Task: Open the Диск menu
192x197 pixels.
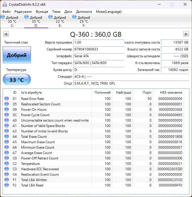Action: click(68, 12)
